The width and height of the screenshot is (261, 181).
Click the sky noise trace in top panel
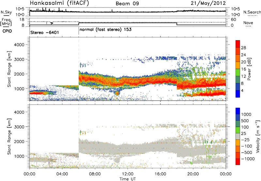coord(128,12)
